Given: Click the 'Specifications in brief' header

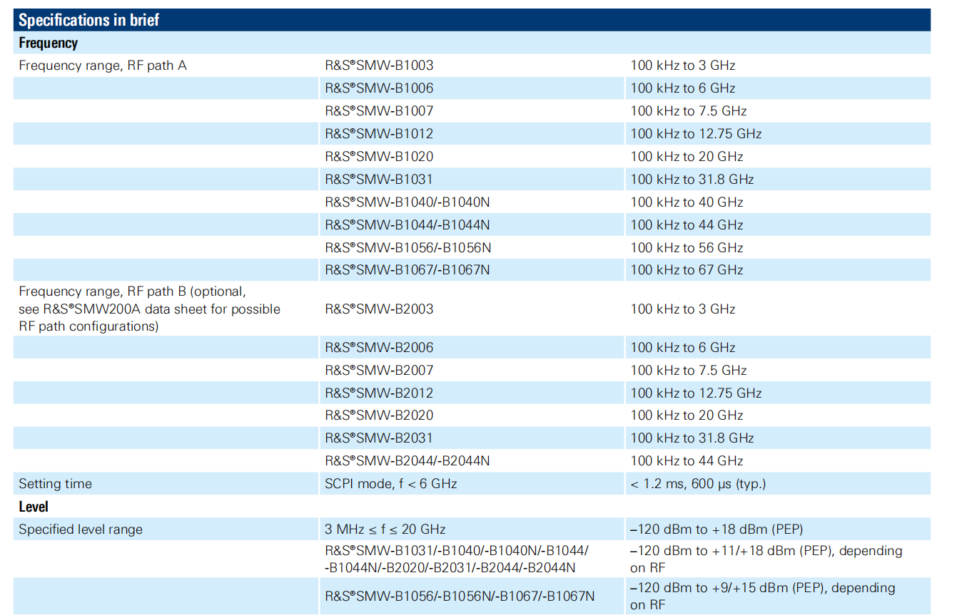Looking at the screenshot, I should (x=88, y=20).
